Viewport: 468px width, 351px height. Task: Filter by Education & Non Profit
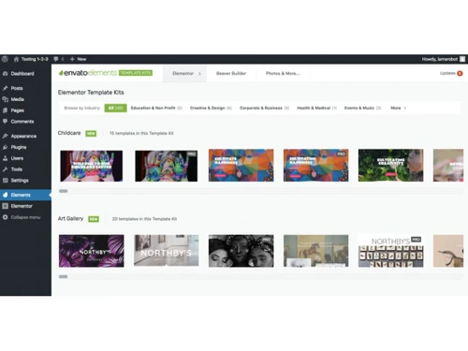156,108
